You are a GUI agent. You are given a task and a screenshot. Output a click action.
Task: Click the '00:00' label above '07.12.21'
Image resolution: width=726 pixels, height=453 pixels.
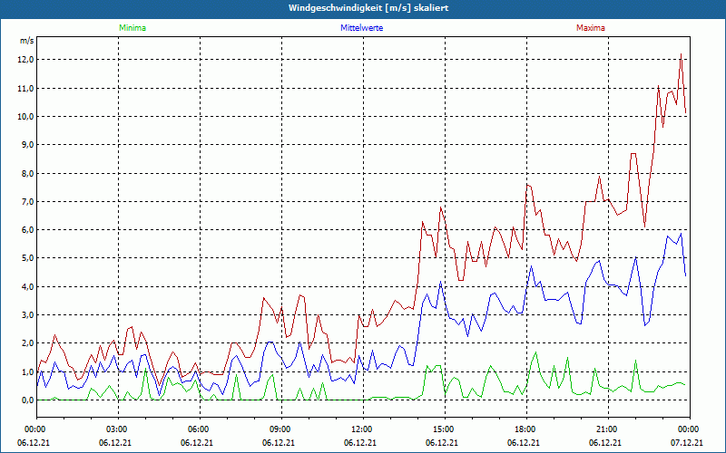690,429
